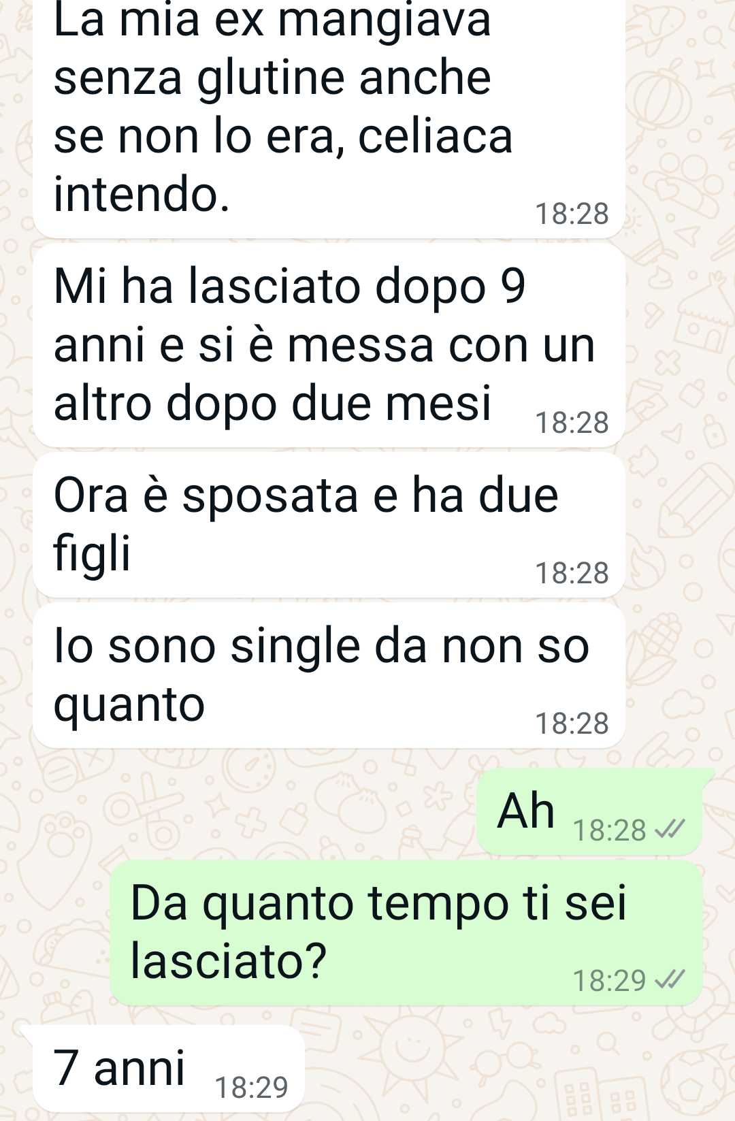Tap the 'Da quanto tempo ti sei lasciato?' bubble
Viewport: 735px width, 1121px height.
click(406, 932)
